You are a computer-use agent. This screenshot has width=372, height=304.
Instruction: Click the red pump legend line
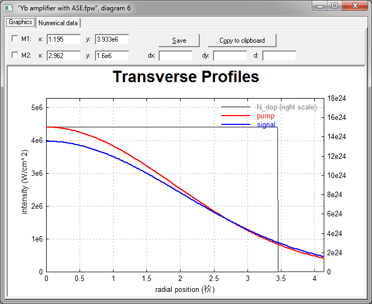[235, 116]
